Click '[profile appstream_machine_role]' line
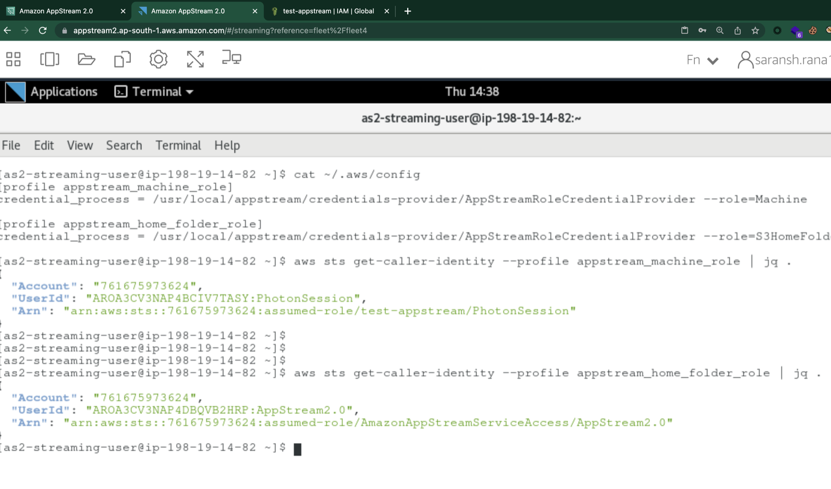The height and width of the screenshot is (489, 831). 116,187
